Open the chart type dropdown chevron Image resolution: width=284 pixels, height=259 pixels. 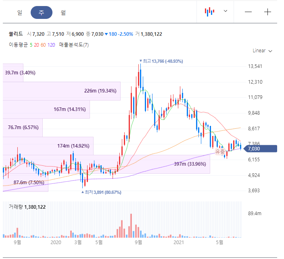click(x=226, y=11)
